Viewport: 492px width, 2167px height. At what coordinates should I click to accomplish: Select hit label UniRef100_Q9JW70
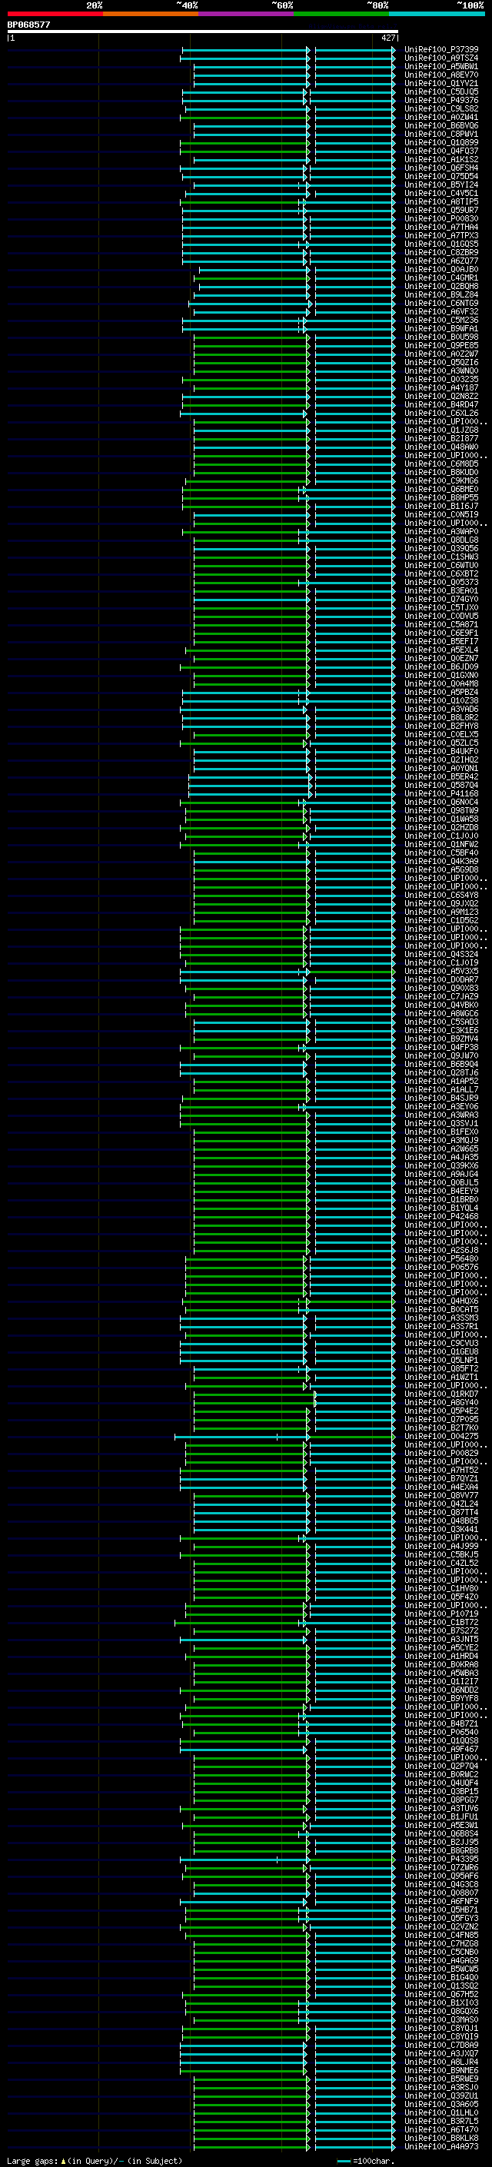(x=441, y=1056)
